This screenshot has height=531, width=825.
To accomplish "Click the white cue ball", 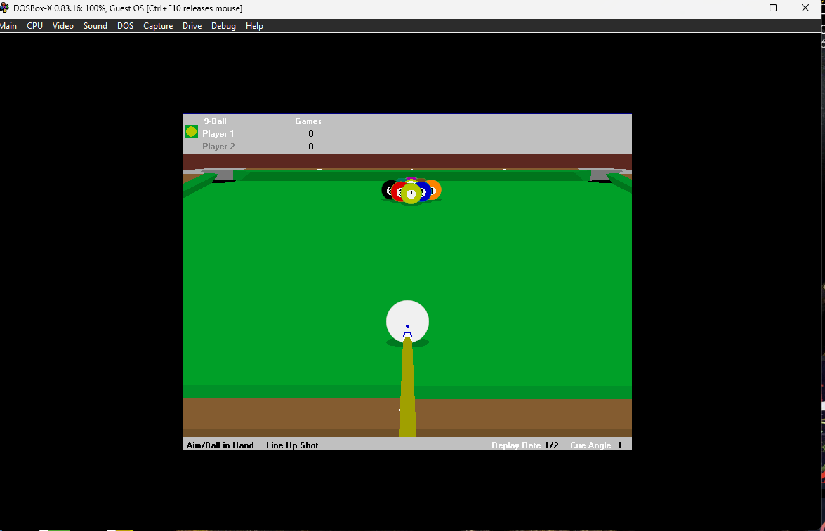I will click(x=407, y=321).
